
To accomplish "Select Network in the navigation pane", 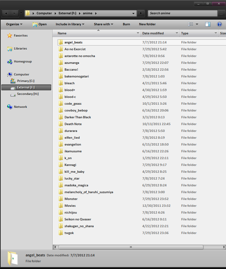I will coord(20,107).
